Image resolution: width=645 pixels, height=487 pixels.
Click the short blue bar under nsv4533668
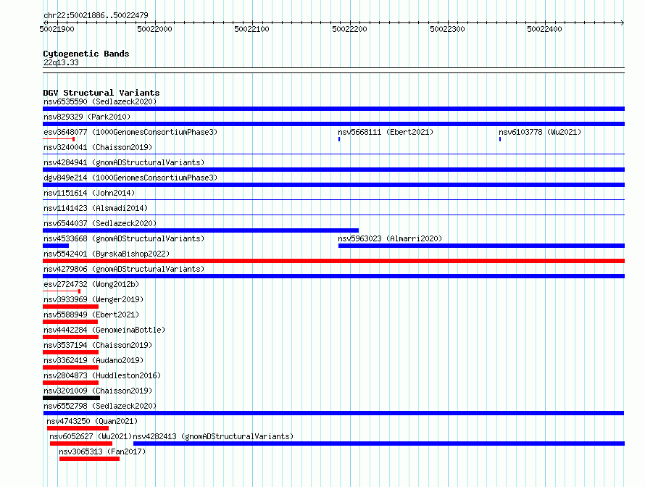[x=56, y=246]
